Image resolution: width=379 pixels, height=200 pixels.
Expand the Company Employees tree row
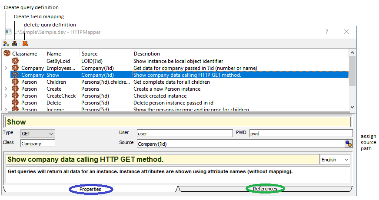click(x=6, y=68)
